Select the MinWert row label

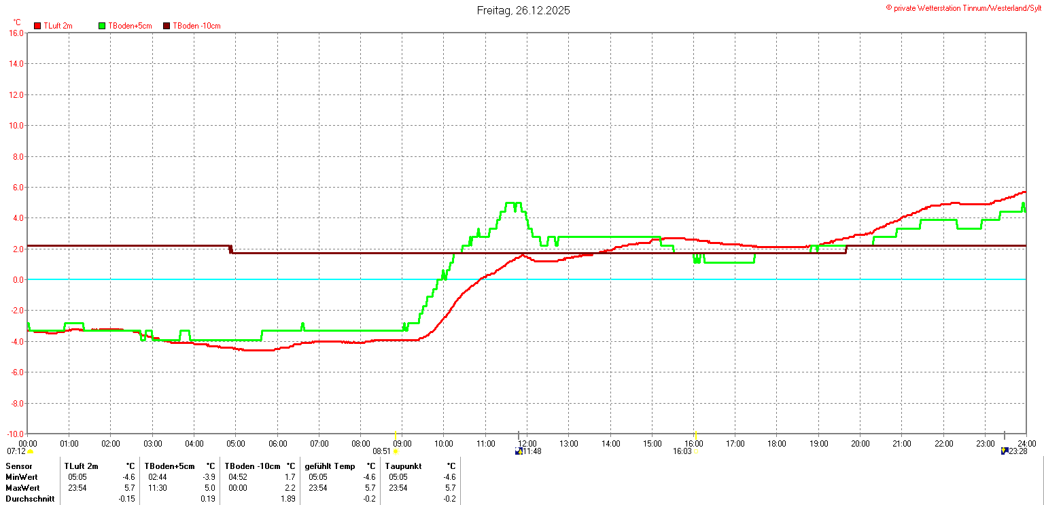(22, 477)
